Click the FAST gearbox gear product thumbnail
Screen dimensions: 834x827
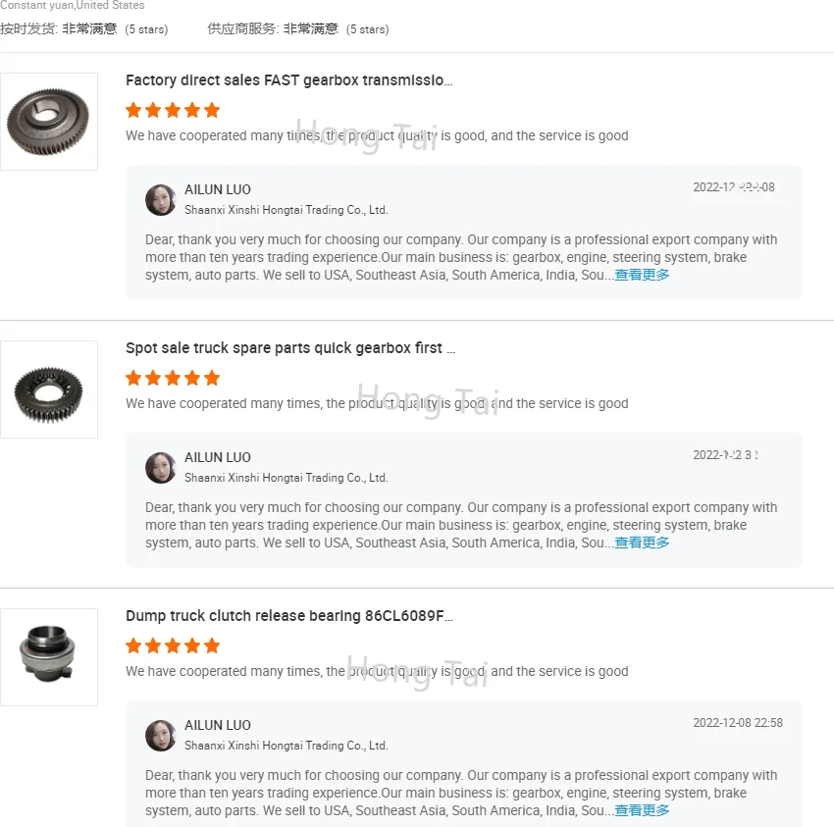(49, 122)
